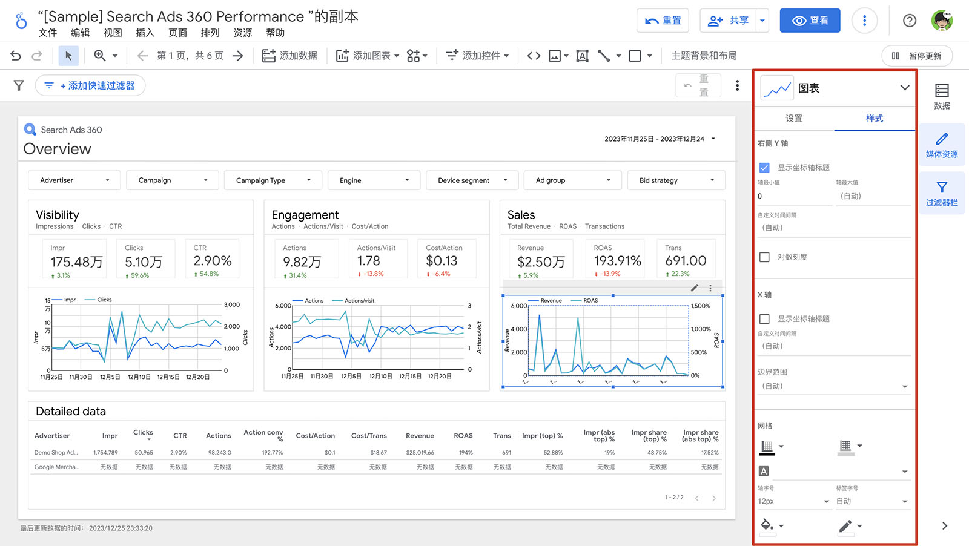The width and height of the screenshot is (969, 546).
Task: Click the redo arrow in toolbar
Action: (37, 56)
